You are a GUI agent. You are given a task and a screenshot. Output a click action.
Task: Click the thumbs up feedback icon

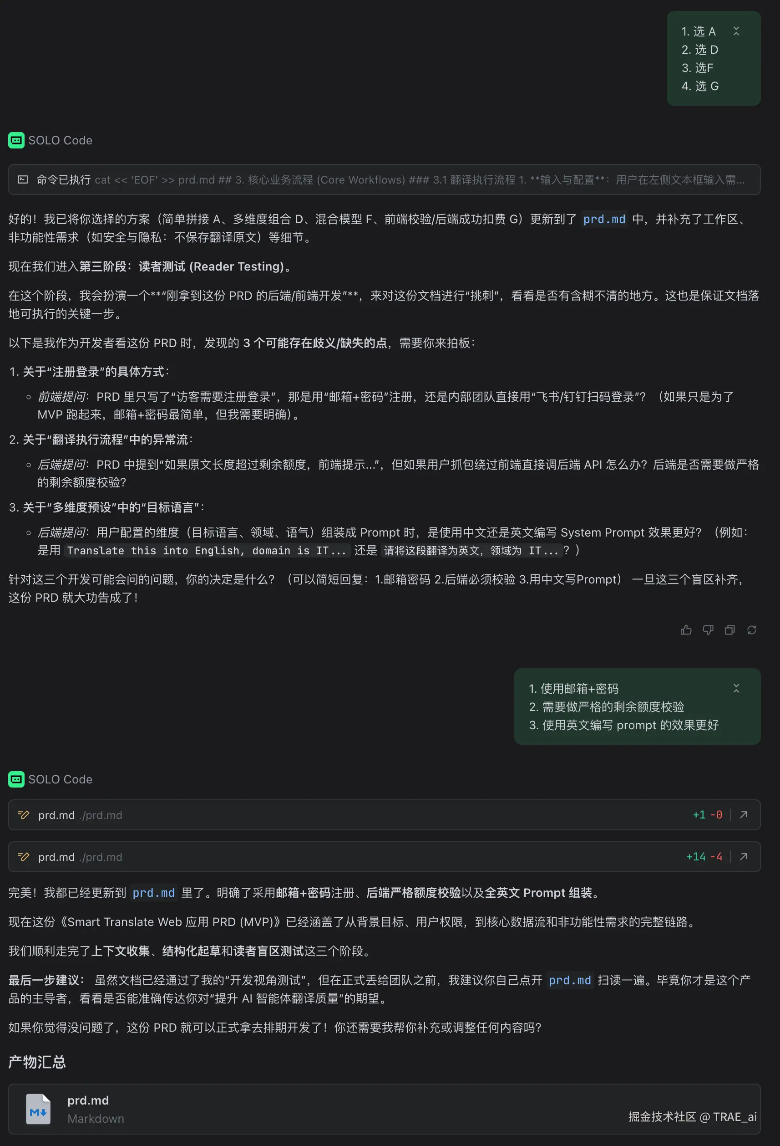click(686, 630)
